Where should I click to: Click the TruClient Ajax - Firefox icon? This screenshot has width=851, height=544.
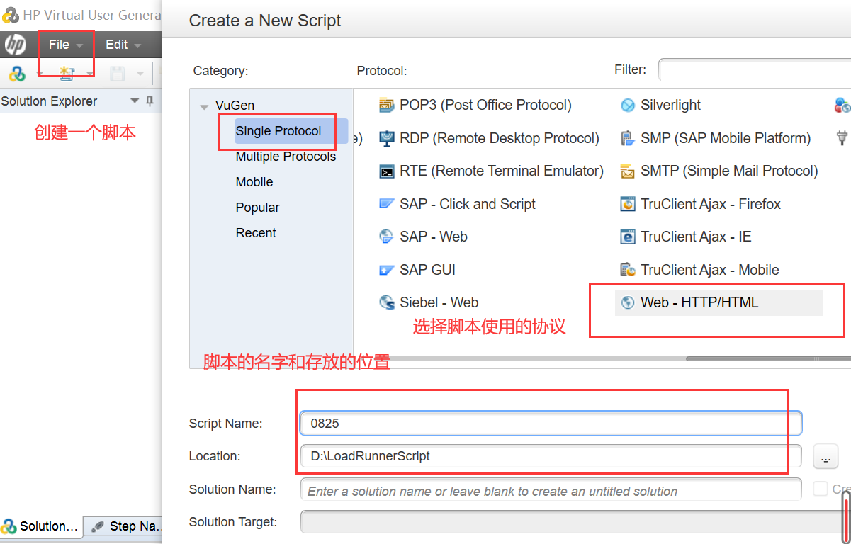(628, 204)
